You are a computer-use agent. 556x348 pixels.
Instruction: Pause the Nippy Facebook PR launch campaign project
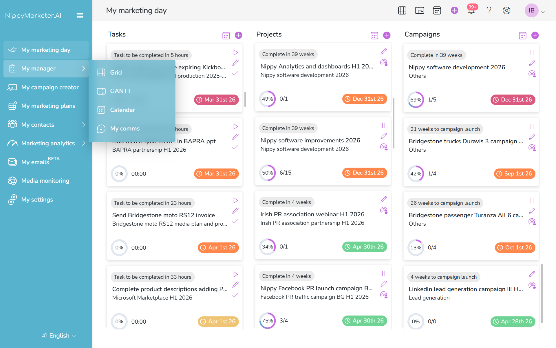tap(383, 273)
